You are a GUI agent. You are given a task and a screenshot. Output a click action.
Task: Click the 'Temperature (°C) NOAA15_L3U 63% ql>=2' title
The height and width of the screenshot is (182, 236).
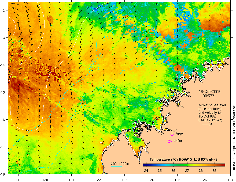pyautogui.click(x=183, y=160)
